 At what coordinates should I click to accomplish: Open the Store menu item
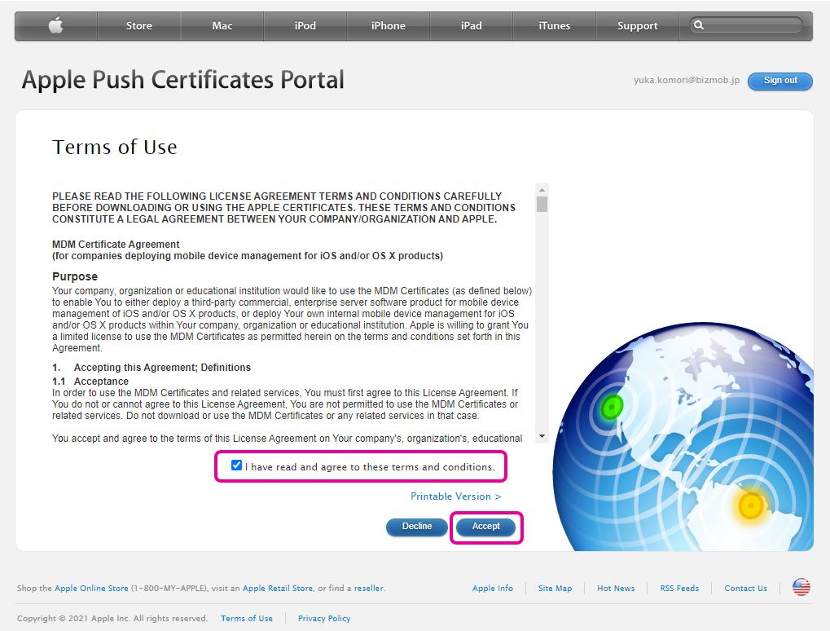(138, 26)
